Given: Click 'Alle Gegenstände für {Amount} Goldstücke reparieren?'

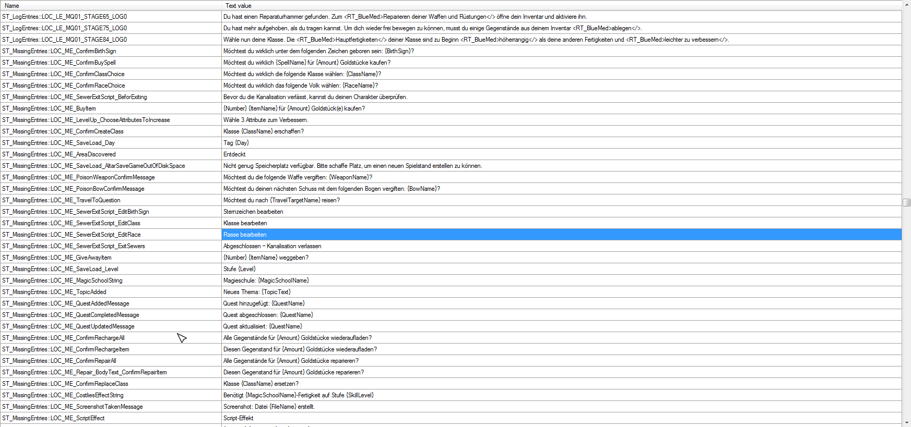Looking at the screenshot, I should tap(291, 361).
